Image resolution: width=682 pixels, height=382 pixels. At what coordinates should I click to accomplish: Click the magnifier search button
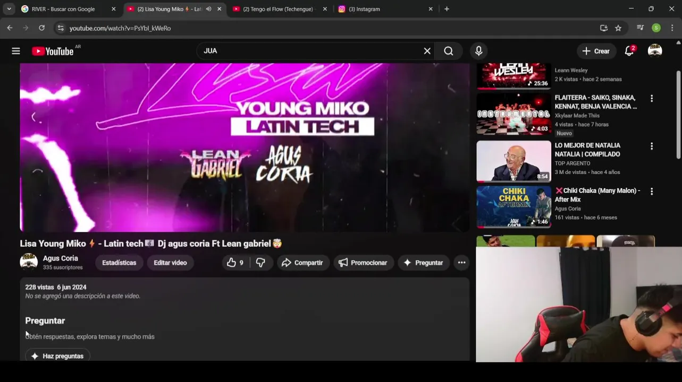[x=449, y=51]
